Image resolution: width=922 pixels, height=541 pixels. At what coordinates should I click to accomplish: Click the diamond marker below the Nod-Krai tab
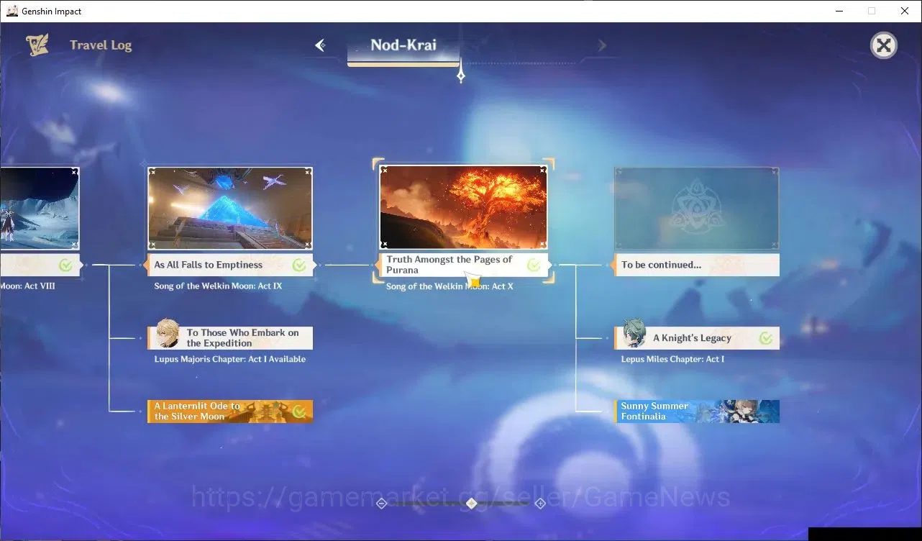click(x=461, y=75)
